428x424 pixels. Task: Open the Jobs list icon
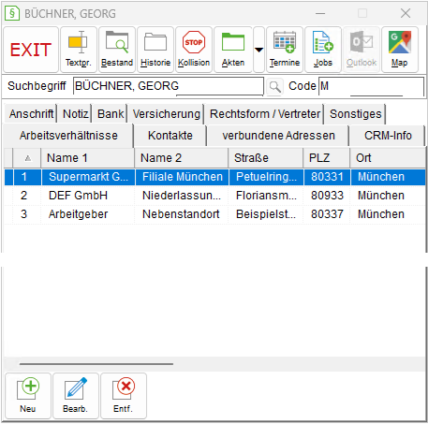(x=323, y=50)
